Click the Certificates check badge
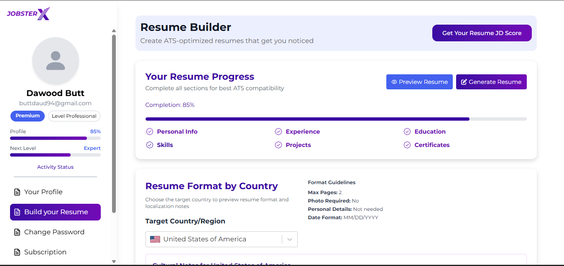The height and width of the screenshot is (266, 564). pyautogui.click(x=407, y=145)
